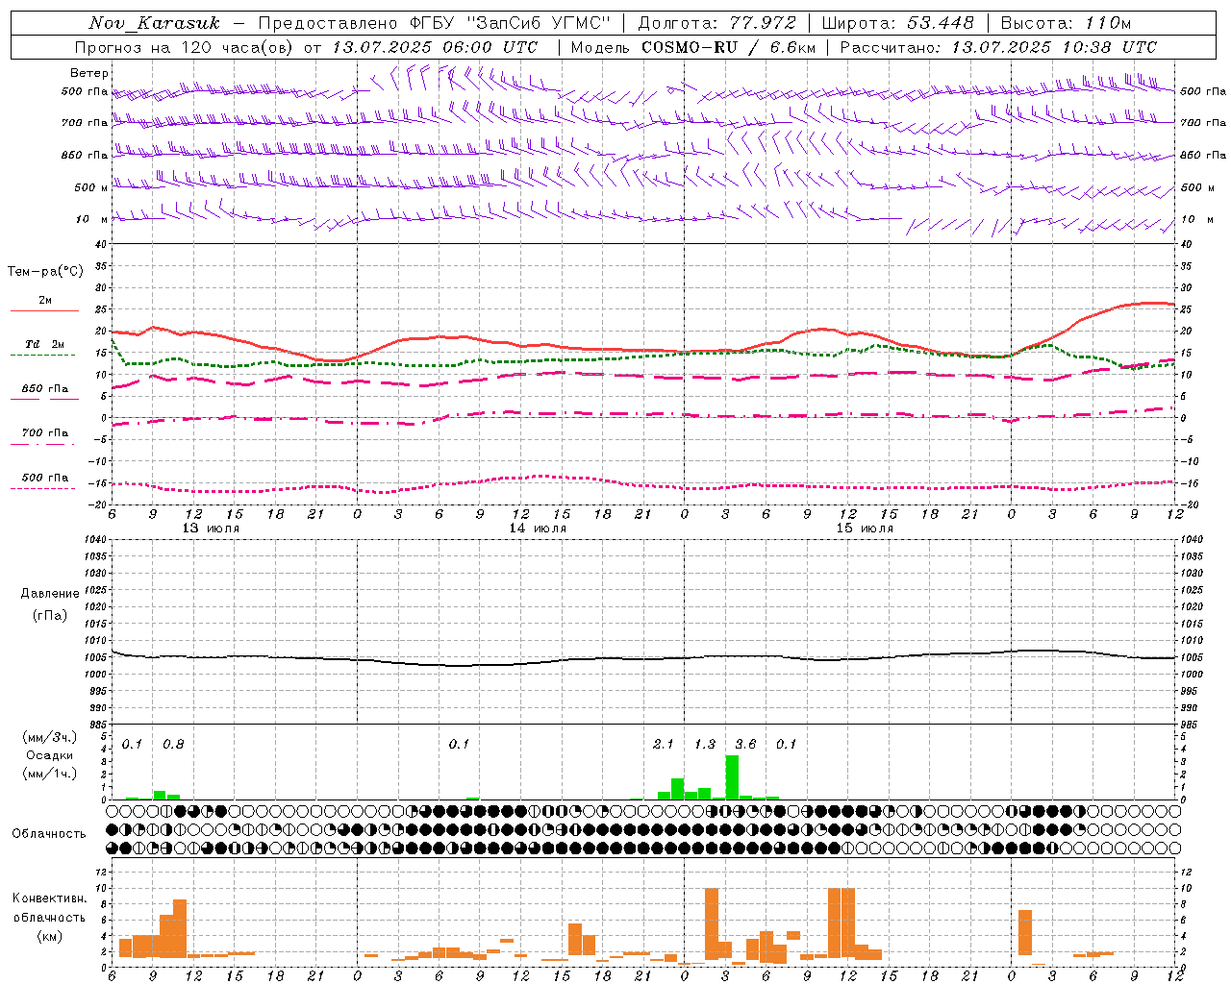Click the (мм/1ч.) precipitation unit label
The height and width of the screenshot is (984, 1231).
click(50, 773)
